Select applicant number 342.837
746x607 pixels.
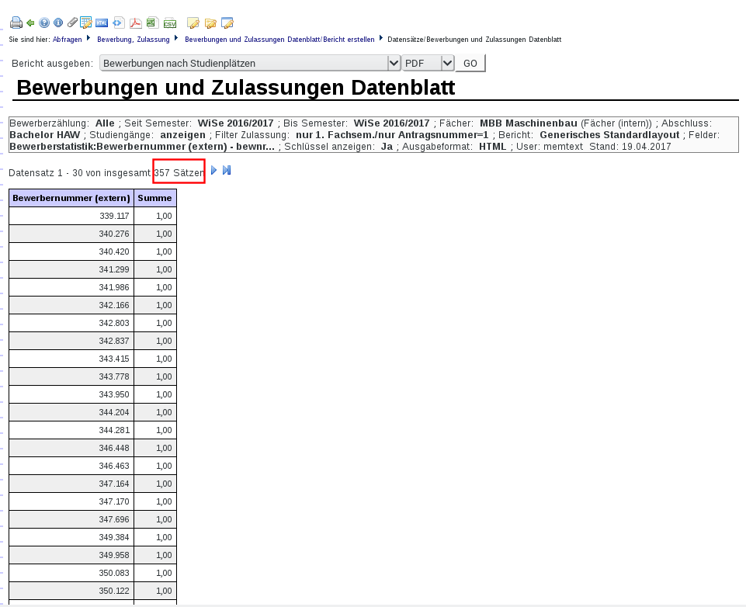click(x=114, y=341)
